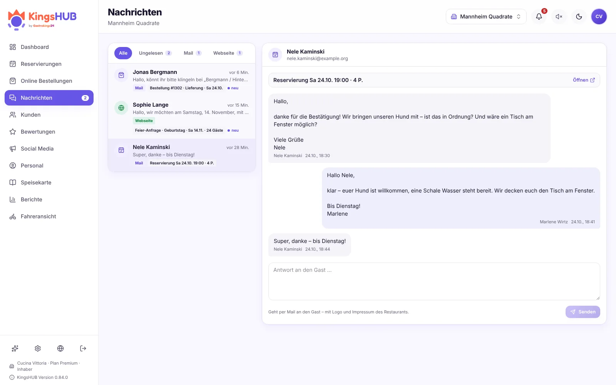Click the globe icon in the sidebar footer
The height and width of the screenshot is (385, 616).
pyautogui.click(x=60, y=348)
